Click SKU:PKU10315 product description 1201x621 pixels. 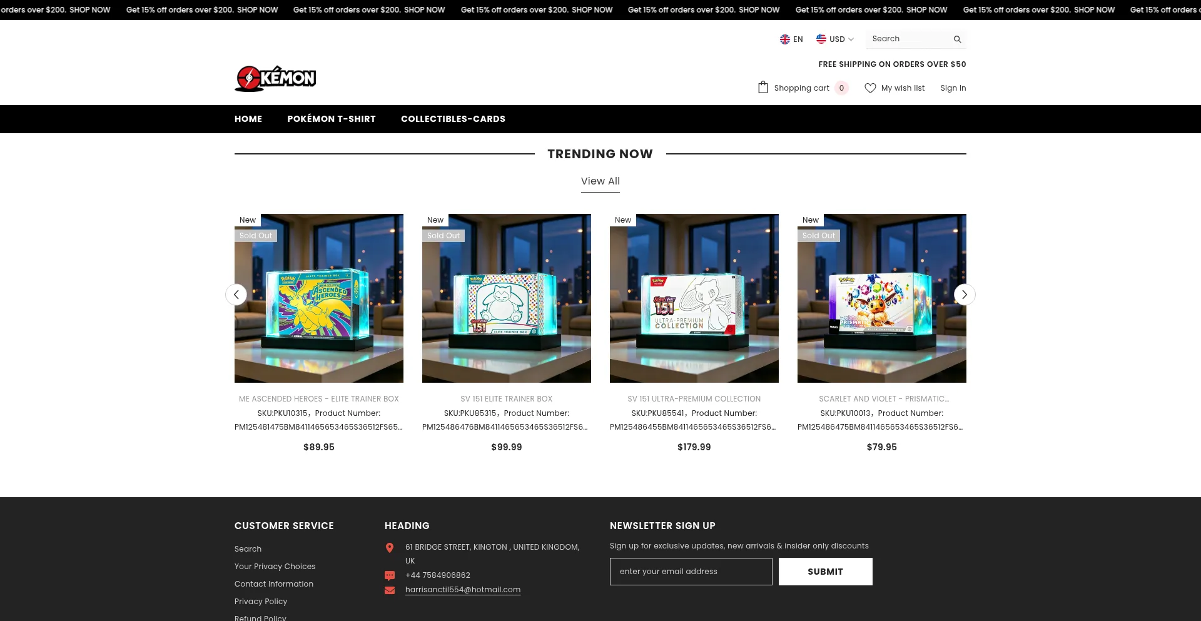tap(319, 420)
